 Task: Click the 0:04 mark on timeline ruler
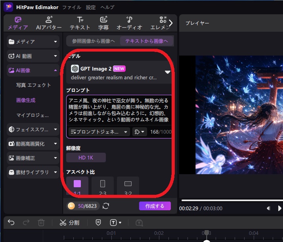[254, 233]
